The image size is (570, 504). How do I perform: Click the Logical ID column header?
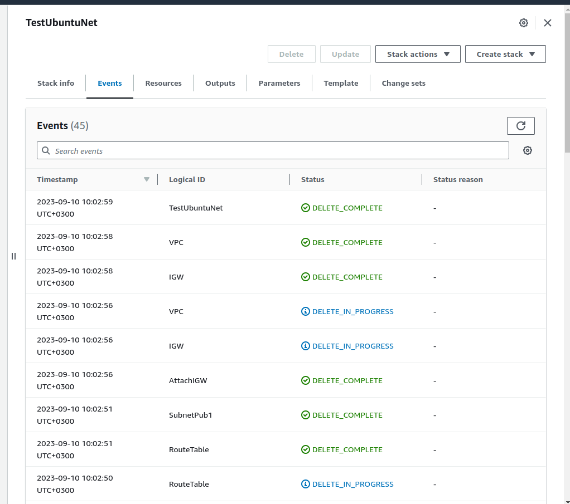pos(187,179)
